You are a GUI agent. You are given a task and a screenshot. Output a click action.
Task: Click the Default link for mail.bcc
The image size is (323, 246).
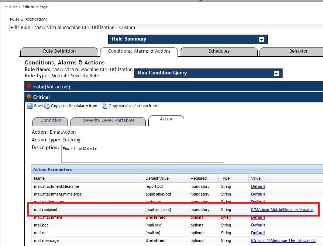[258, 225]
